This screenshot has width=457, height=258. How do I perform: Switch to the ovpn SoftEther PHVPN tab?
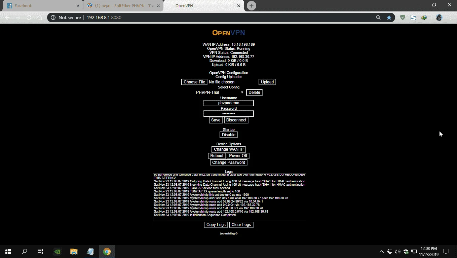click(x=123, y=6)
